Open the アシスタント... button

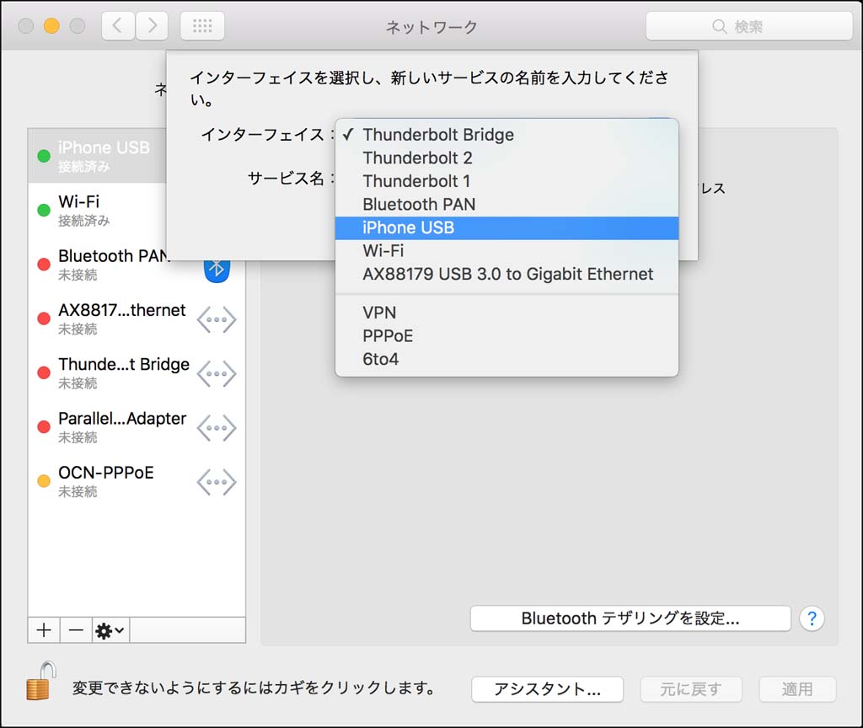(547, 689)
